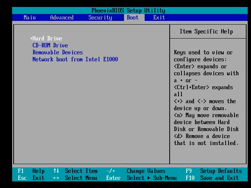Go to the Exit tab
This screenshot has width=251, height=188.
pos(159,17)
